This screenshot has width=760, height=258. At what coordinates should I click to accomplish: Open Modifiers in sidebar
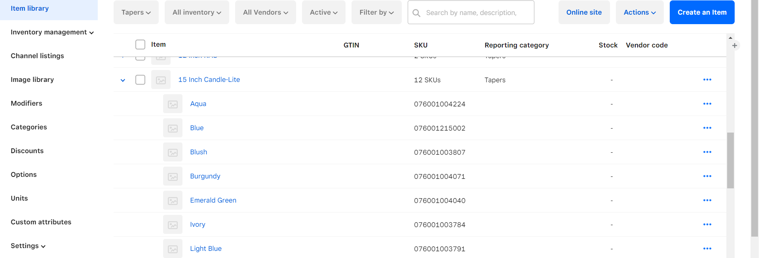coord(27,103)
